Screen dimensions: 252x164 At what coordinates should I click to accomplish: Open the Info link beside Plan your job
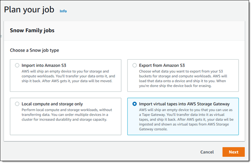click(x=63, y=11)
